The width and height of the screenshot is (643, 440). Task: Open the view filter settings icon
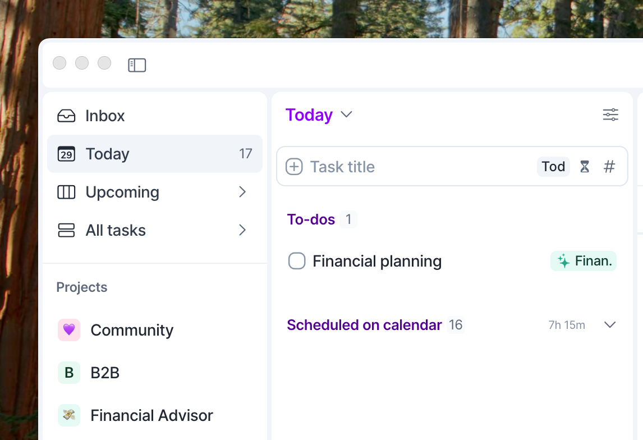(x=610, y=115)
